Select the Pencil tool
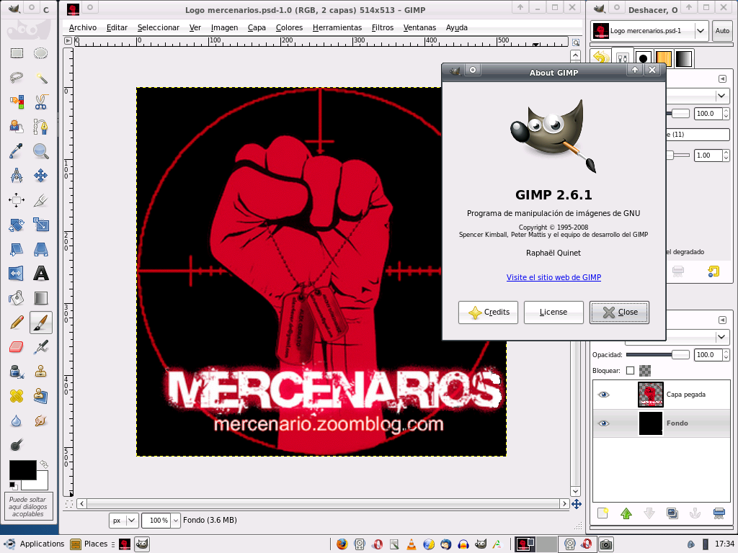 coord(17,323)
